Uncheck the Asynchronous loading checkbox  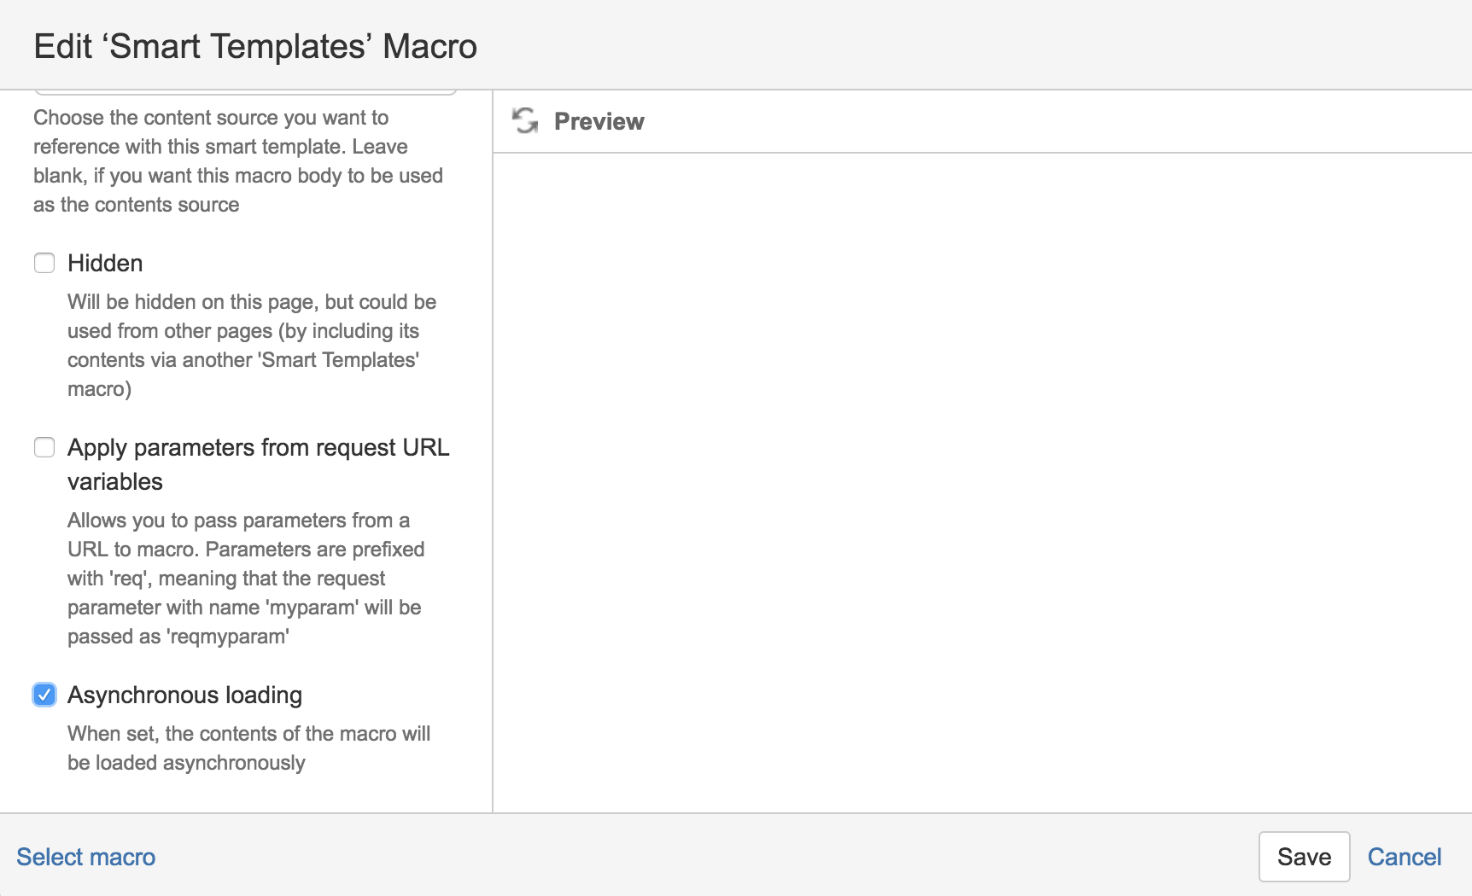click(x=44, y=695)
